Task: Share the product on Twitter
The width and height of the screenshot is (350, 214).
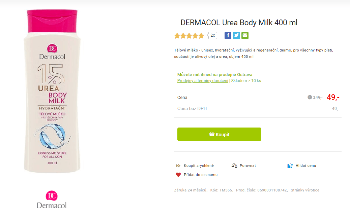Action: point(236,35)
